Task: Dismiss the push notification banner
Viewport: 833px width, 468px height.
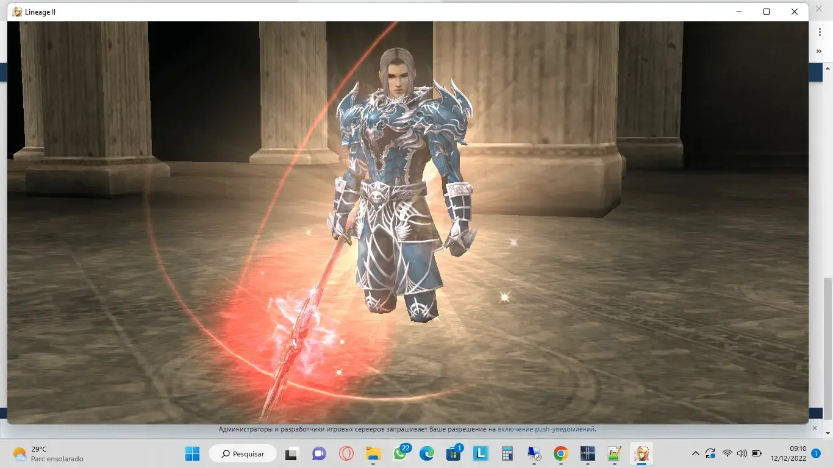Action: (815, 429)
